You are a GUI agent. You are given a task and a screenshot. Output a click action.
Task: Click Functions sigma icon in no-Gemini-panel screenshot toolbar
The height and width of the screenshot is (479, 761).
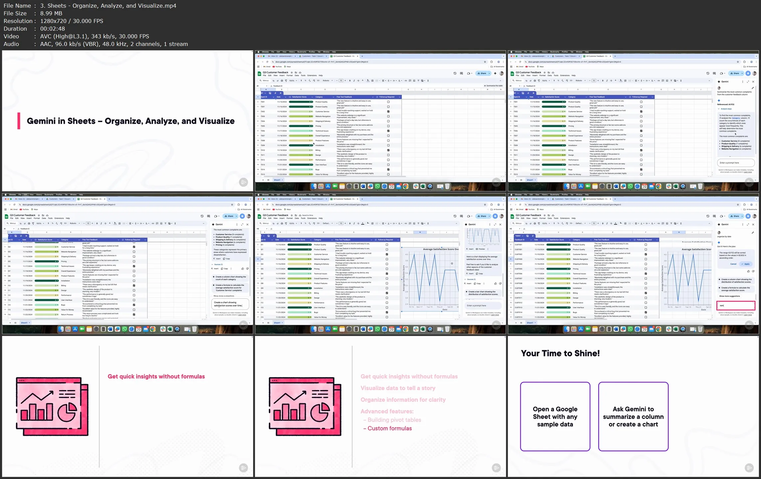tap(428, 81)
